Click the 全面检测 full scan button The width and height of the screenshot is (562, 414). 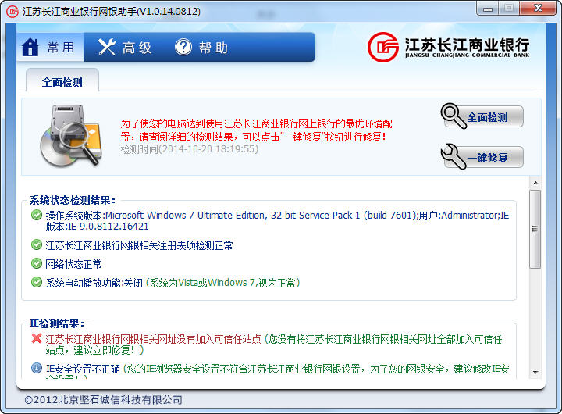[x=482, y=116]
